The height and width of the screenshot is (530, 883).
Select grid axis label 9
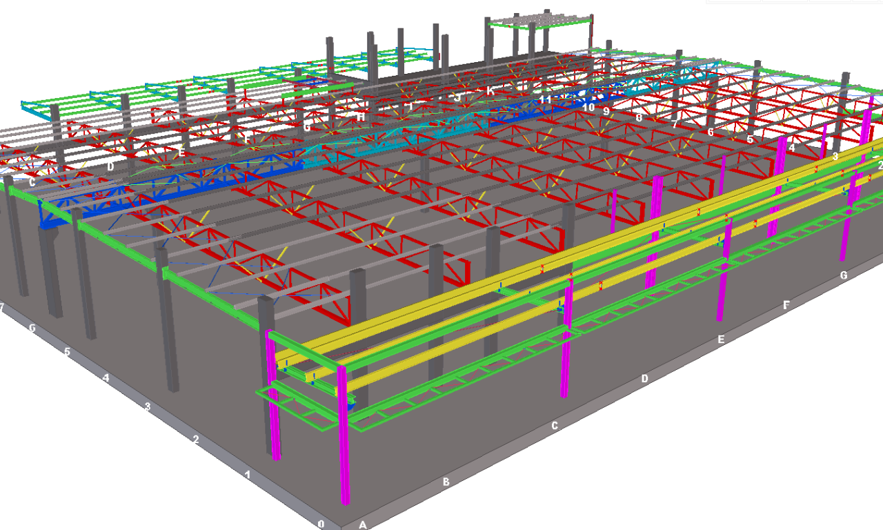tap(606, 110)
